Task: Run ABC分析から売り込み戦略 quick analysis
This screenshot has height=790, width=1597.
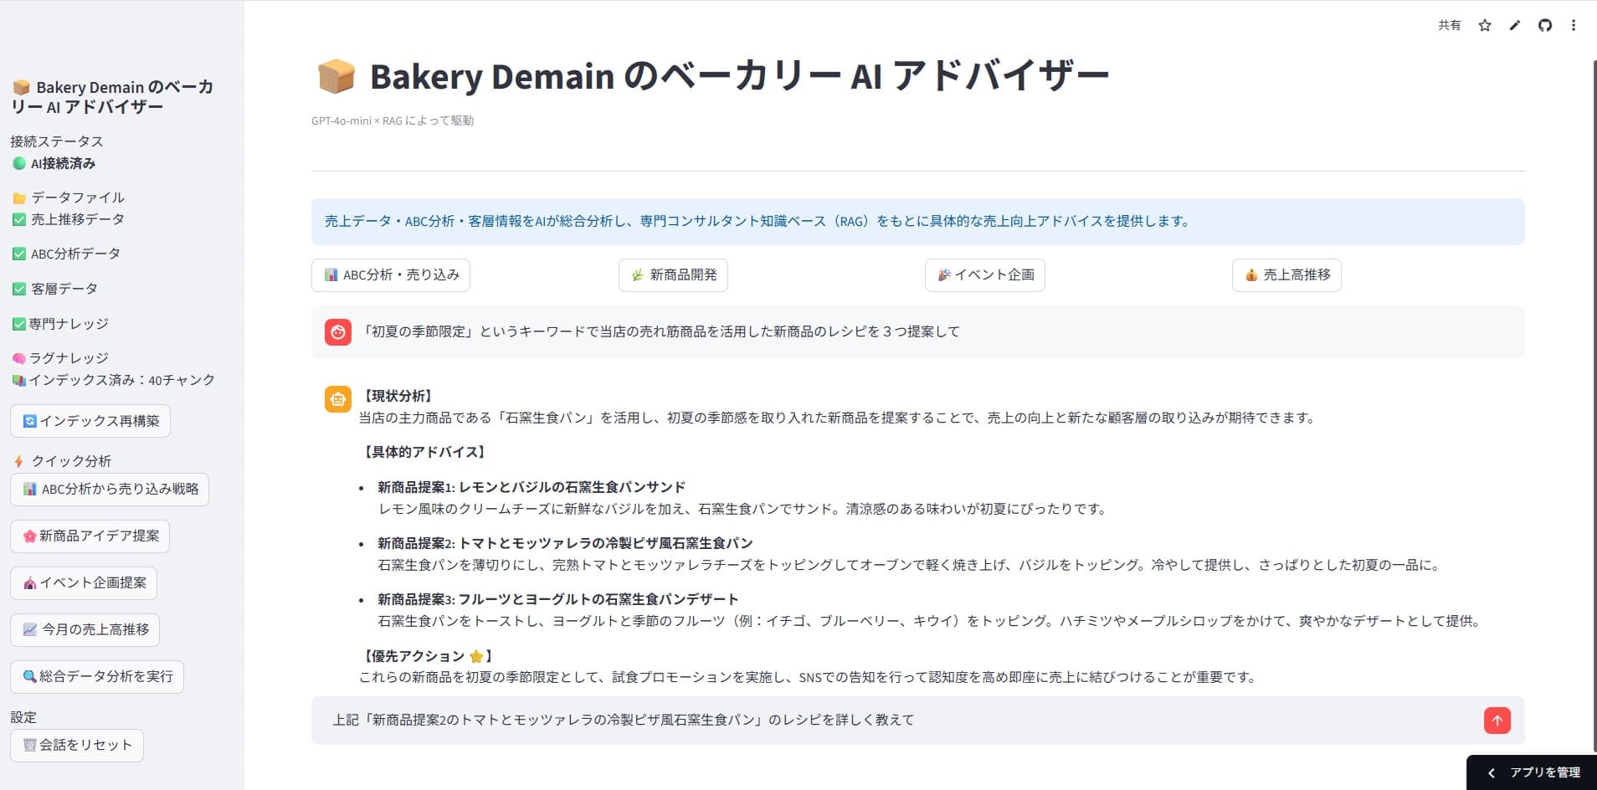Action: 110,490
